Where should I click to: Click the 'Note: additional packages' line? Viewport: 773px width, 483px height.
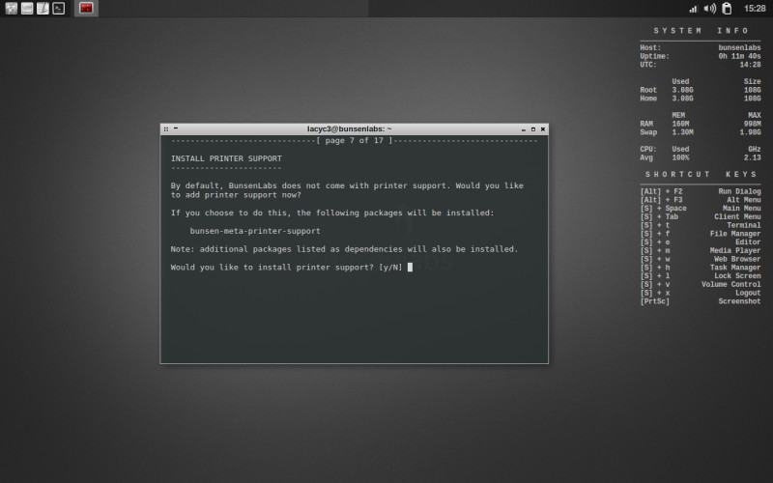pyautogui.click(x=344, y=249)
